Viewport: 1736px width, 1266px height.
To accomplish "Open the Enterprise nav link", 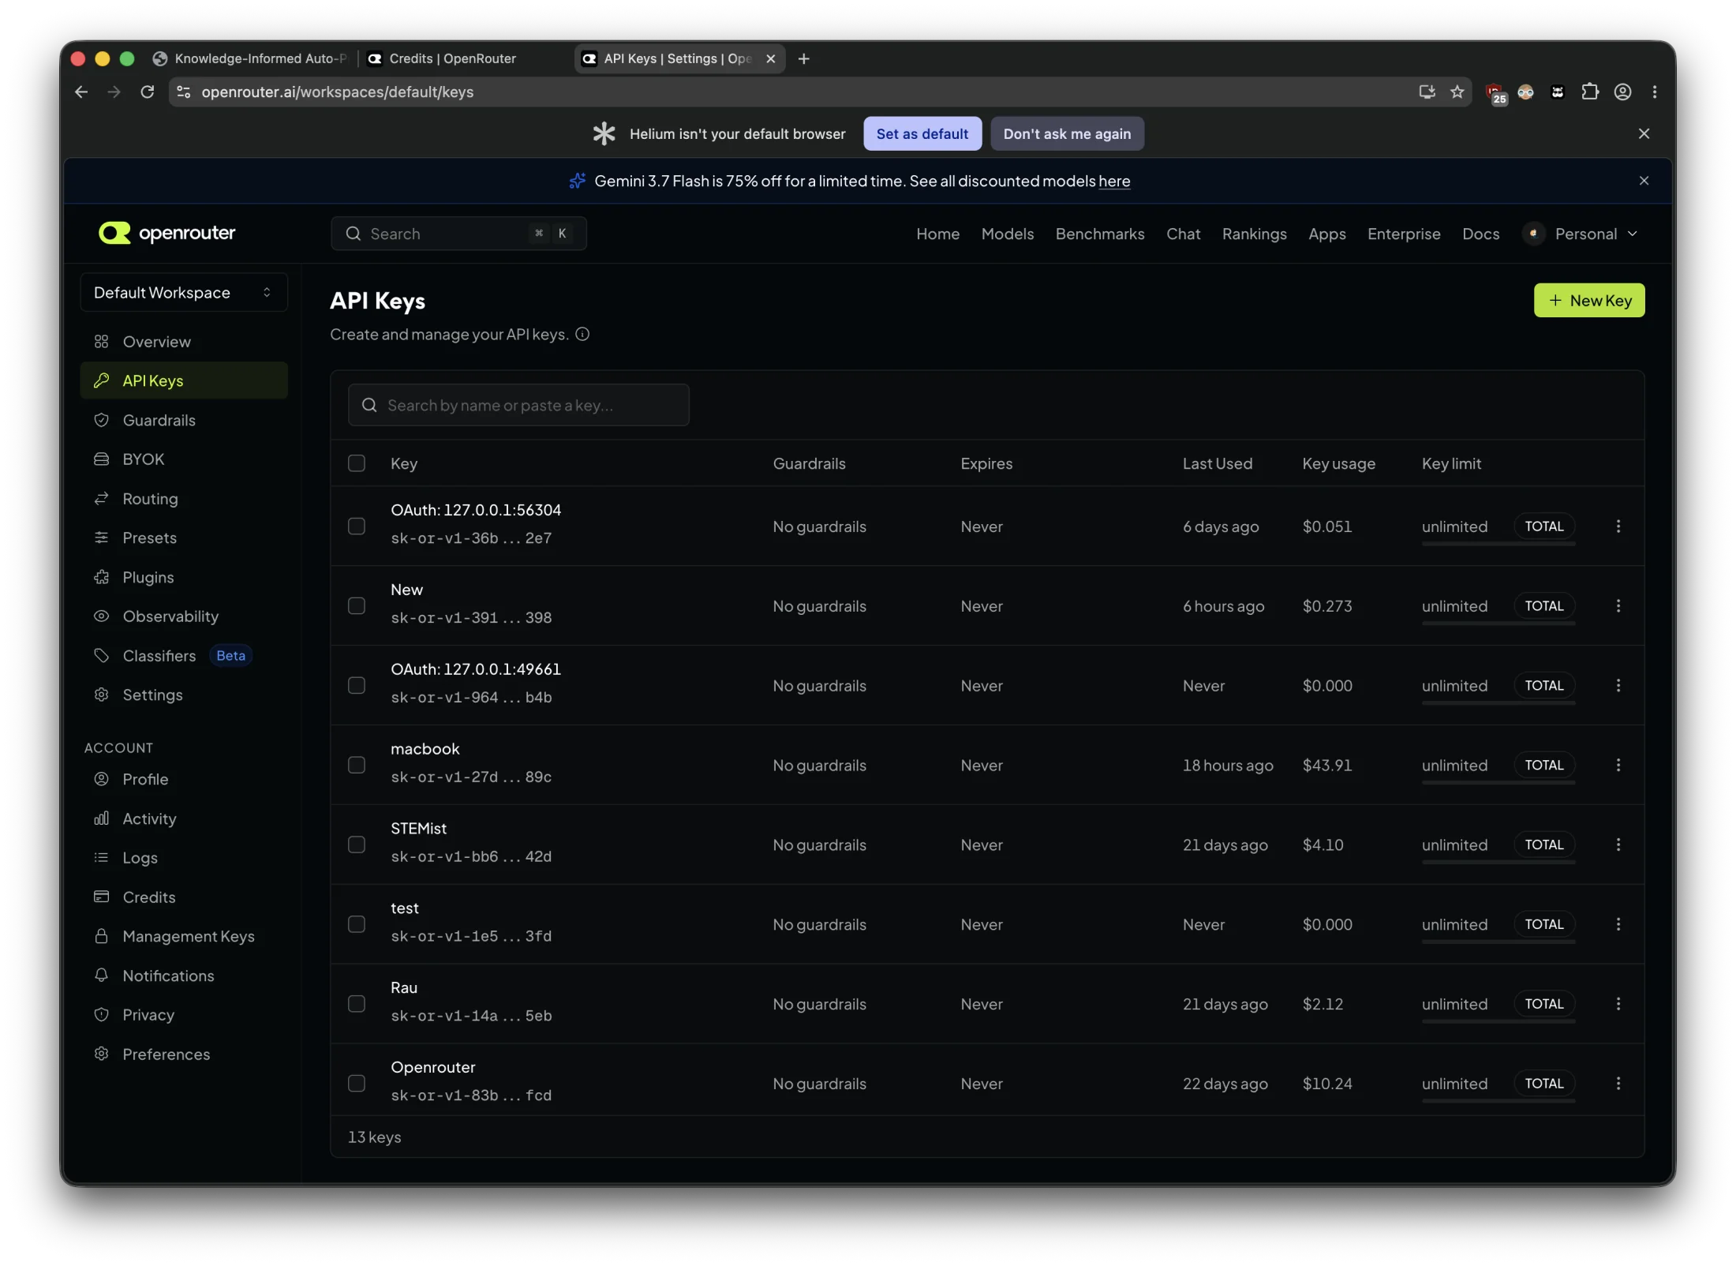I will (1404, 234).
